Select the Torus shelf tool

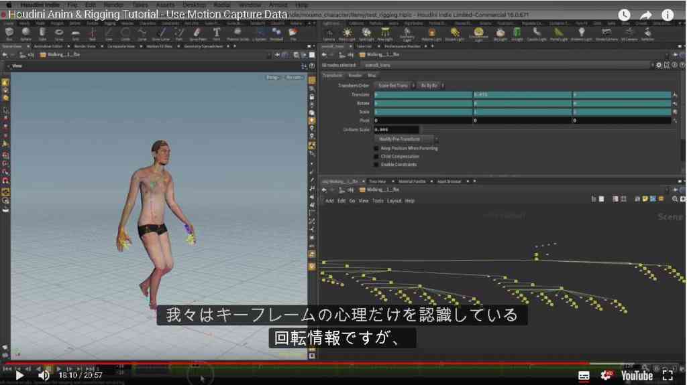pyautogui.click(x=59, y=33)
